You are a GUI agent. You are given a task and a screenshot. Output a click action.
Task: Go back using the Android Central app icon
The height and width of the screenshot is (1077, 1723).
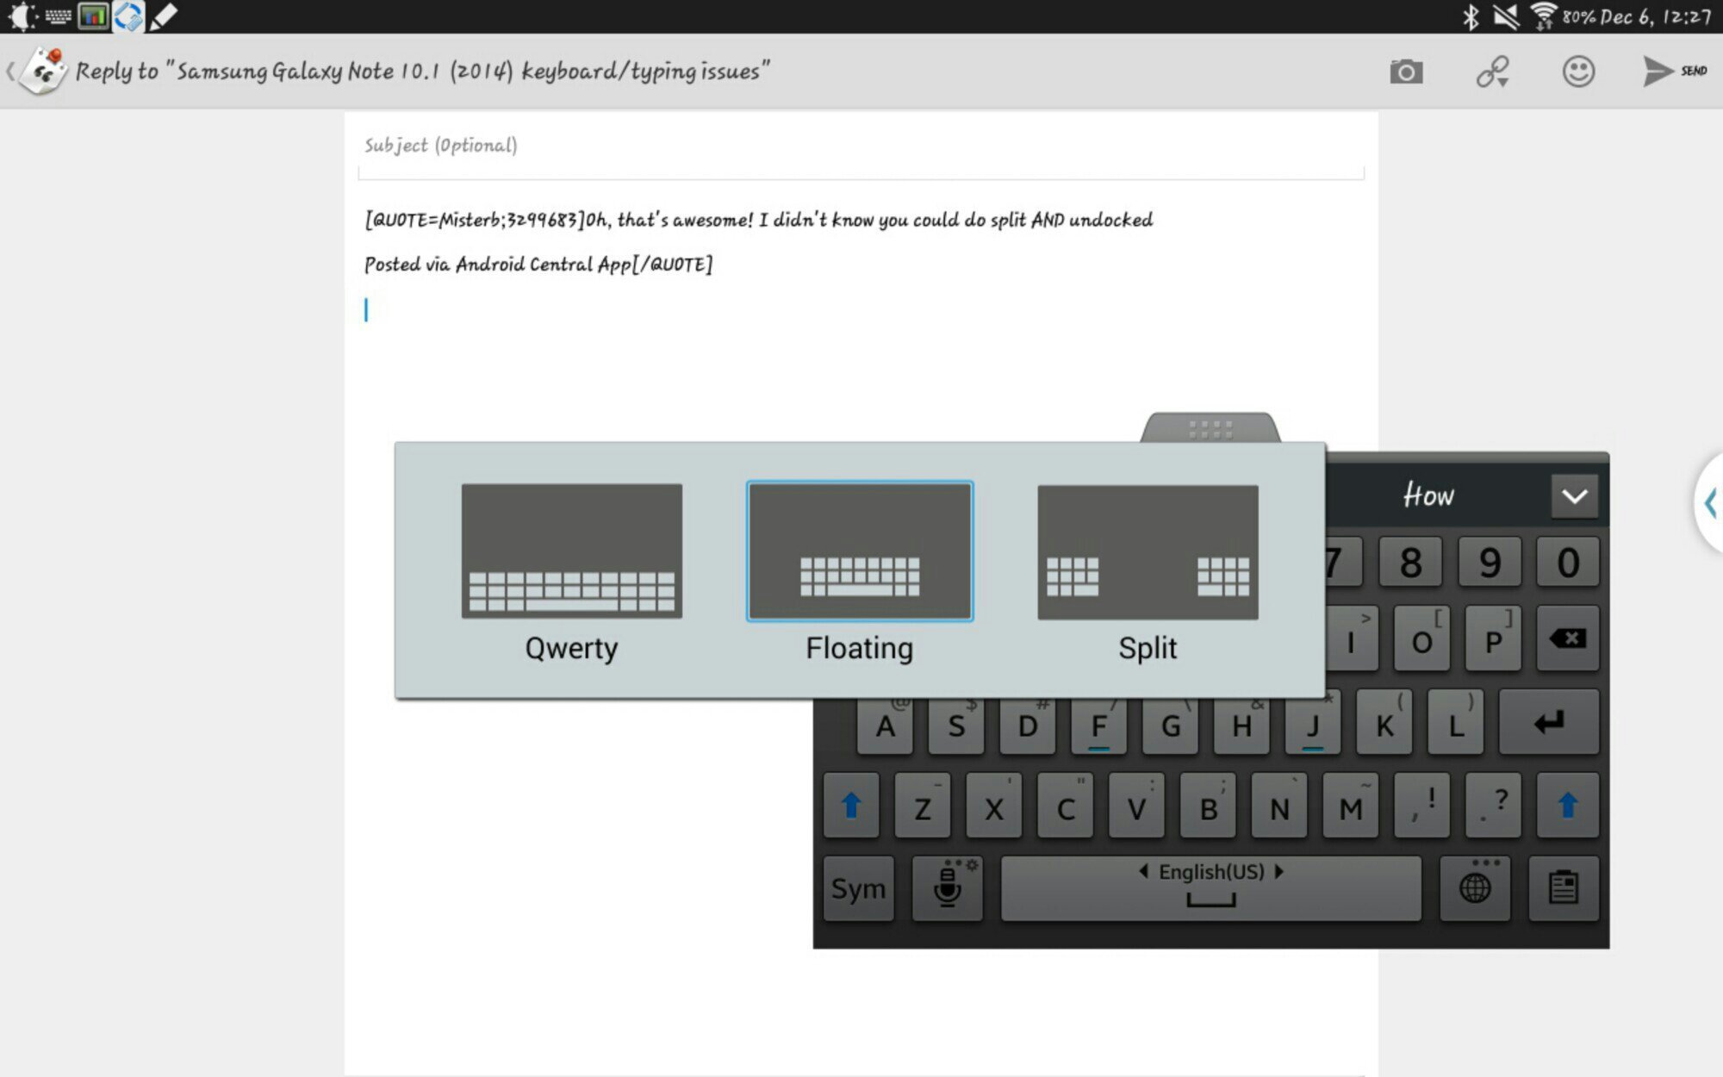point(43,71)
